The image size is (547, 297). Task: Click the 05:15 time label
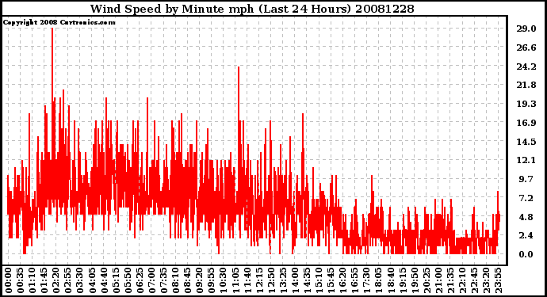(x=116, y=280)
